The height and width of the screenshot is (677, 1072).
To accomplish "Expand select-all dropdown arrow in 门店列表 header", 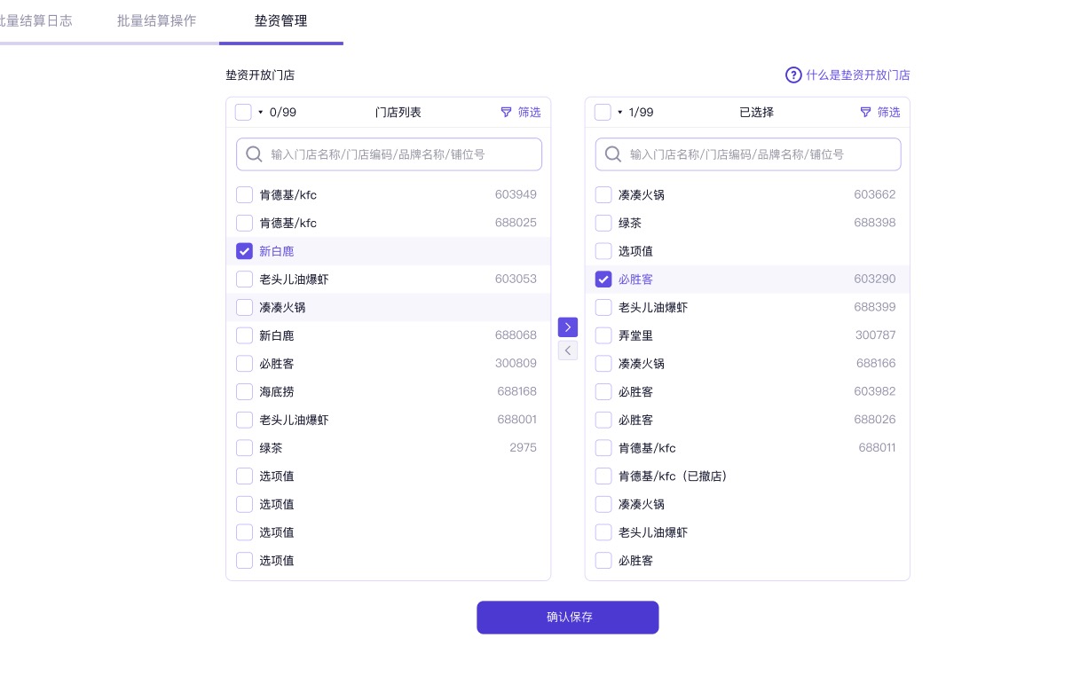I will 261,113.
